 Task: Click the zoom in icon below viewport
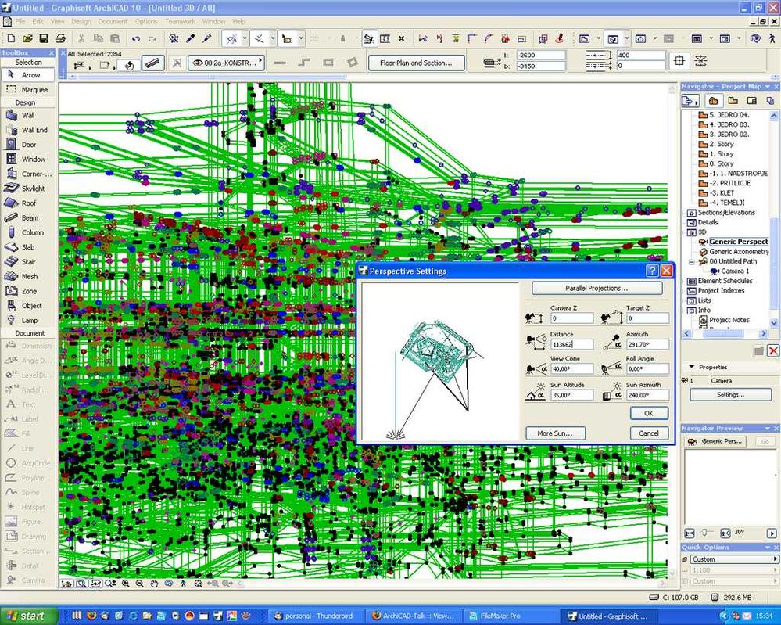tap(126, 583)
